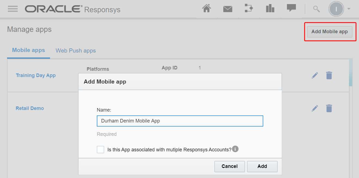Open the Training Day App link
Screen dimensions: 359x178
tap(36, 75)
